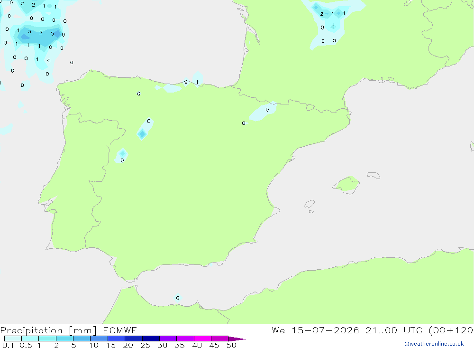Click the 1–2 mm legend color box
This screenshot has width=474, height=348.
[47, 339]
